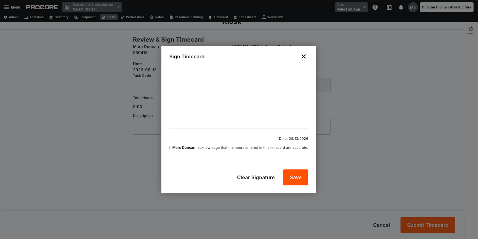The height and width of the screenshot is (239, 478).
Task: Click the Kiosk icon in toolbar
Action: coord(103,17)
